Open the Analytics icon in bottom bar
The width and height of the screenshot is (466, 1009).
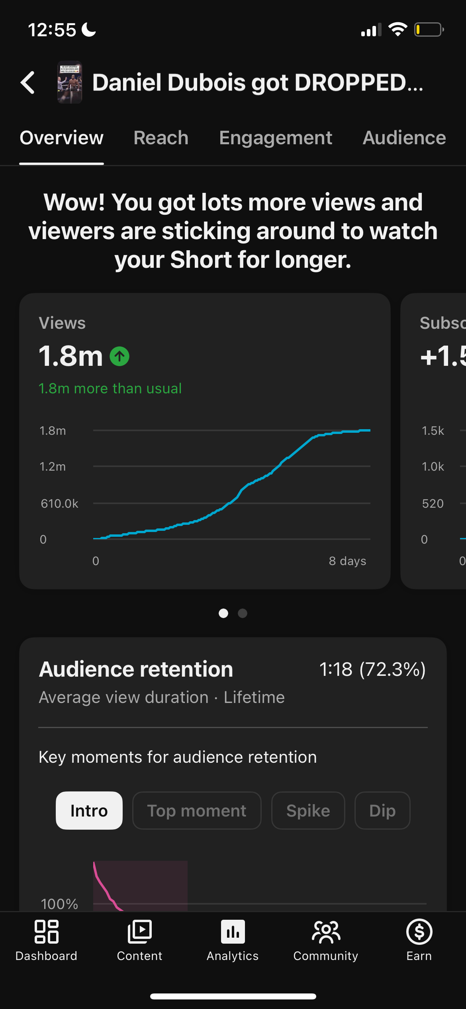coord(233,932)
